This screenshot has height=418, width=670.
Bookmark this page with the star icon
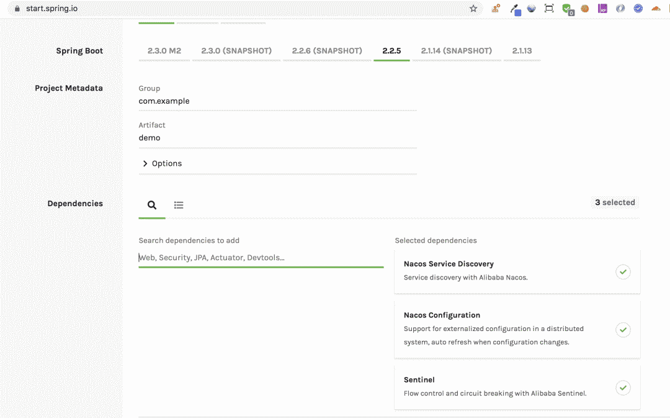click(473, 9)
